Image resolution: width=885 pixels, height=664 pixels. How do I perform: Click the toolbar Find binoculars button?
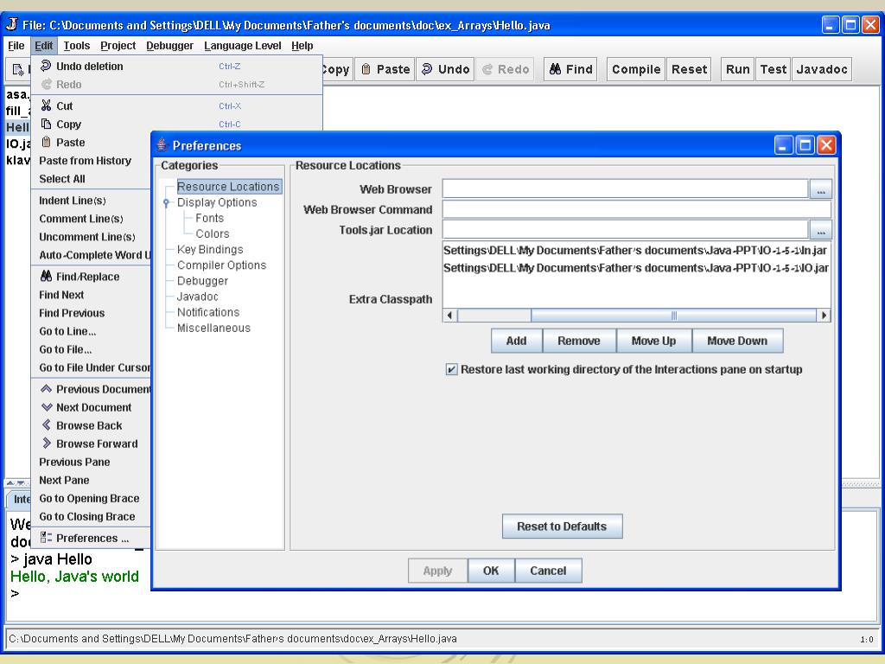570,69
